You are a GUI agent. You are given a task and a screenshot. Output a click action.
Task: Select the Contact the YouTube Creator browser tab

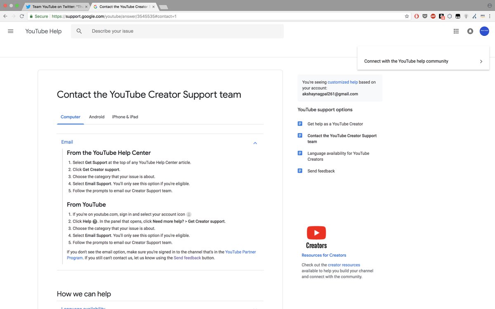123,7
